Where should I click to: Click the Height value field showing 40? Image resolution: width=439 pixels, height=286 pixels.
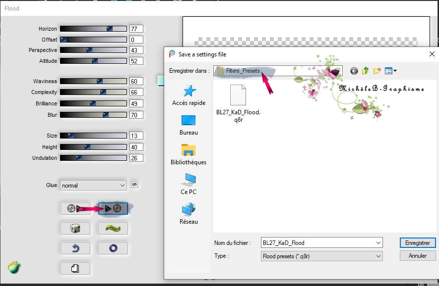pos(136,147)
